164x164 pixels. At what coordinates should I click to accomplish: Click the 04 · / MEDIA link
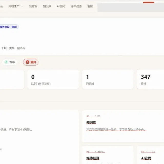pyautogui.click(x=96, y=152)
